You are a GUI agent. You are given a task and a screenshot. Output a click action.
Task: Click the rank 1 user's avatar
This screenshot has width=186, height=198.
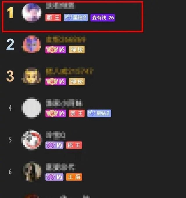[31, 13]
